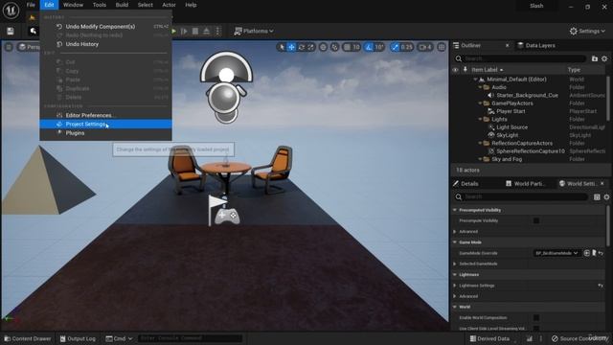
Task: Toggle grid snapping icon in the viewport
Action: point(347,47)
